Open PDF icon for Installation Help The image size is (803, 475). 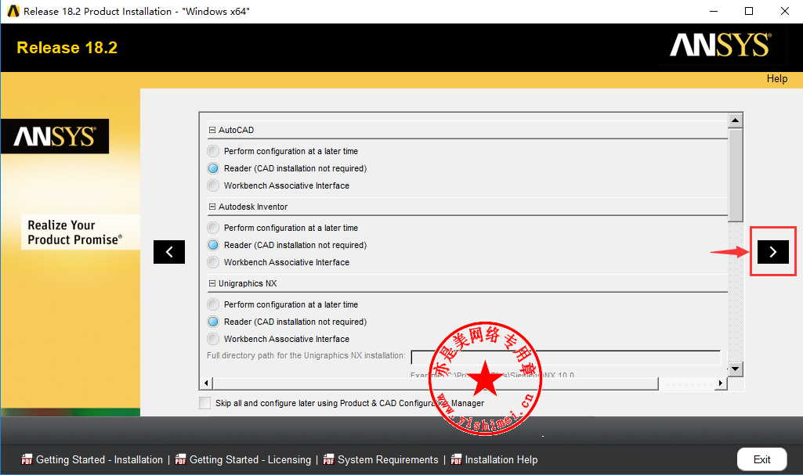point(456,459)
